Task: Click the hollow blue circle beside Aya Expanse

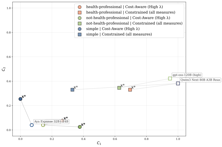Action: click(32, 125)
